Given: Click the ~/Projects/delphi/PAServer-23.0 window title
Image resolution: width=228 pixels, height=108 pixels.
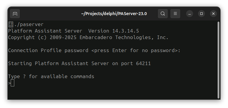Looking at the screenshot, I should point(114,14).
